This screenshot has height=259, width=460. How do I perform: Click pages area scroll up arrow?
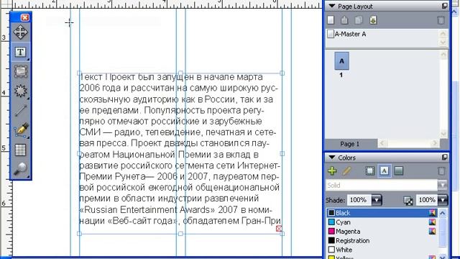pos(443,55)
